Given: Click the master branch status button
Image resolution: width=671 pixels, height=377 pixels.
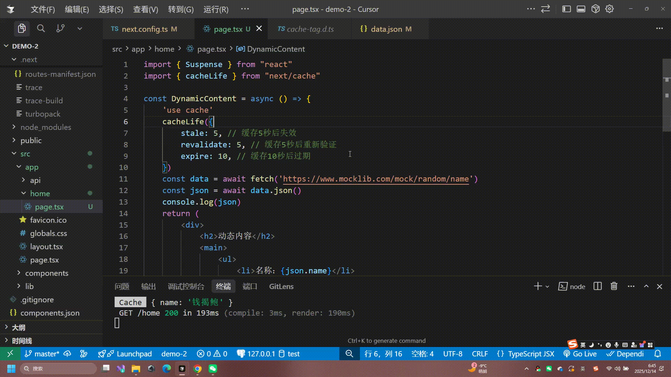Looking at the screenshot, I should click(x=43, y=354).
